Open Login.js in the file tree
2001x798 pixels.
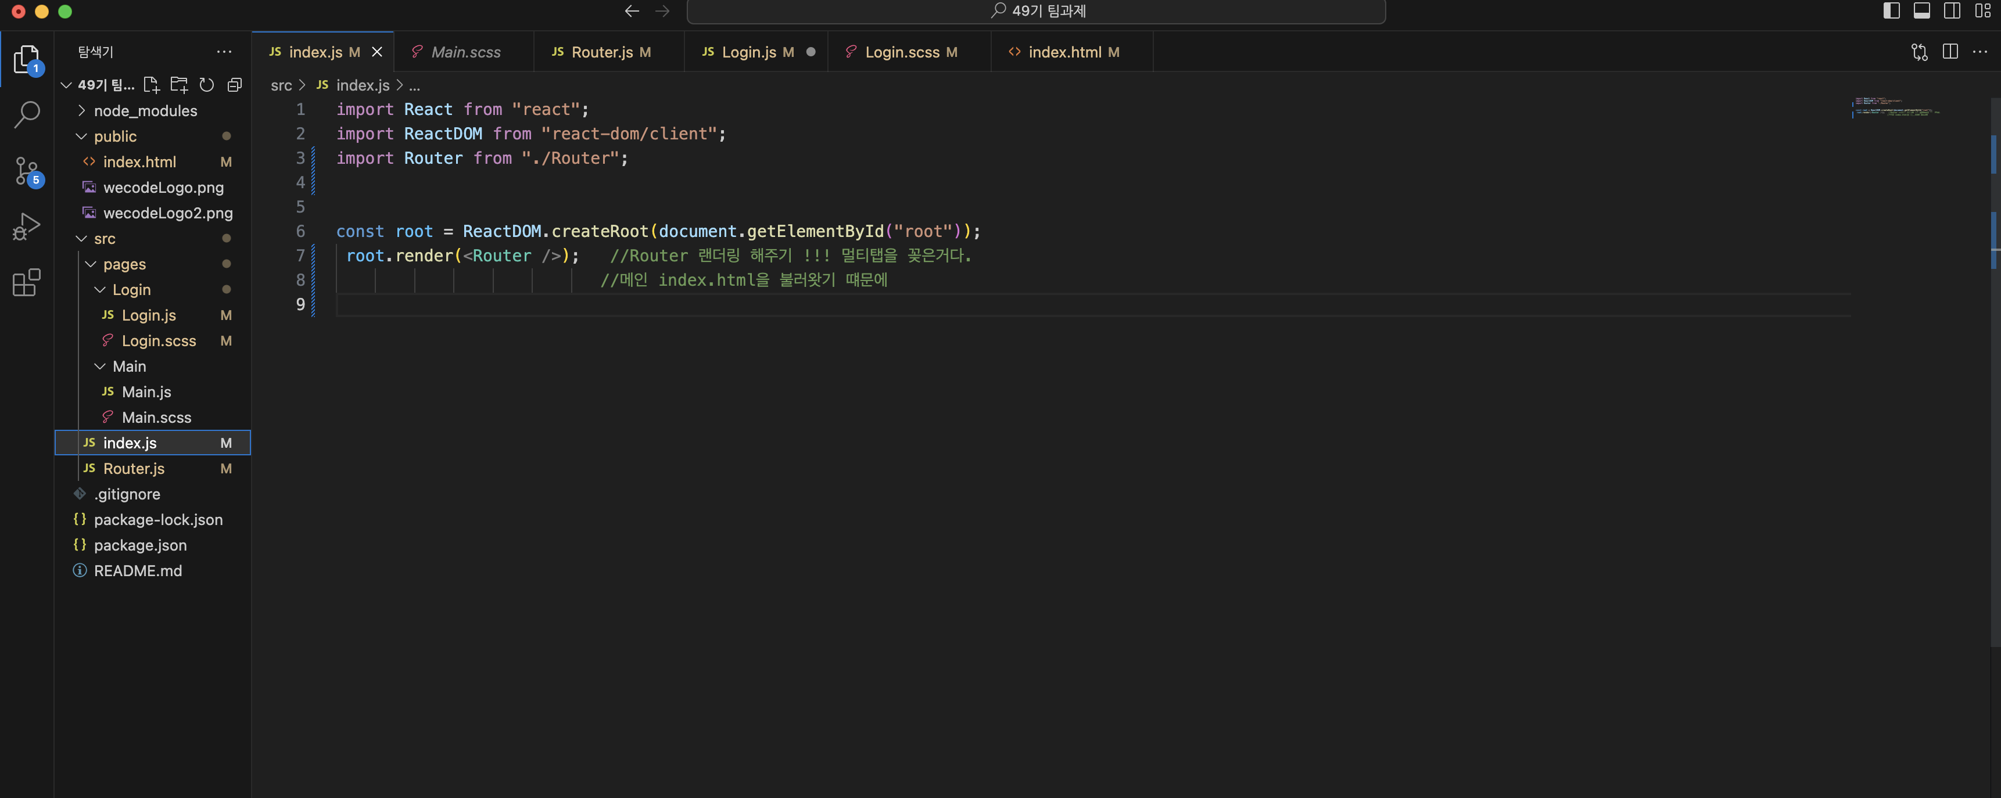[152, 315]
